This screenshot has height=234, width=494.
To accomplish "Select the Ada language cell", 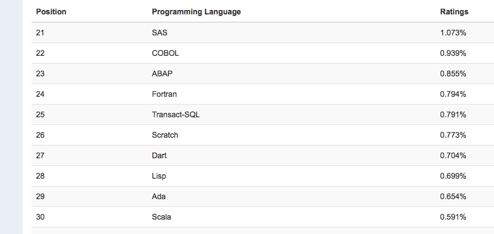I will click(x=158, y=196).
